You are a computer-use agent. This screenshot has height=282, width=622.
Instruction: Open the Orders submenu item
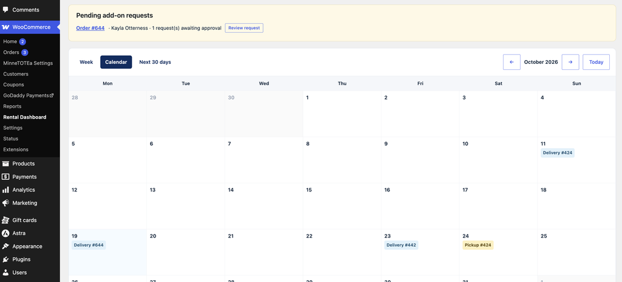11,52
